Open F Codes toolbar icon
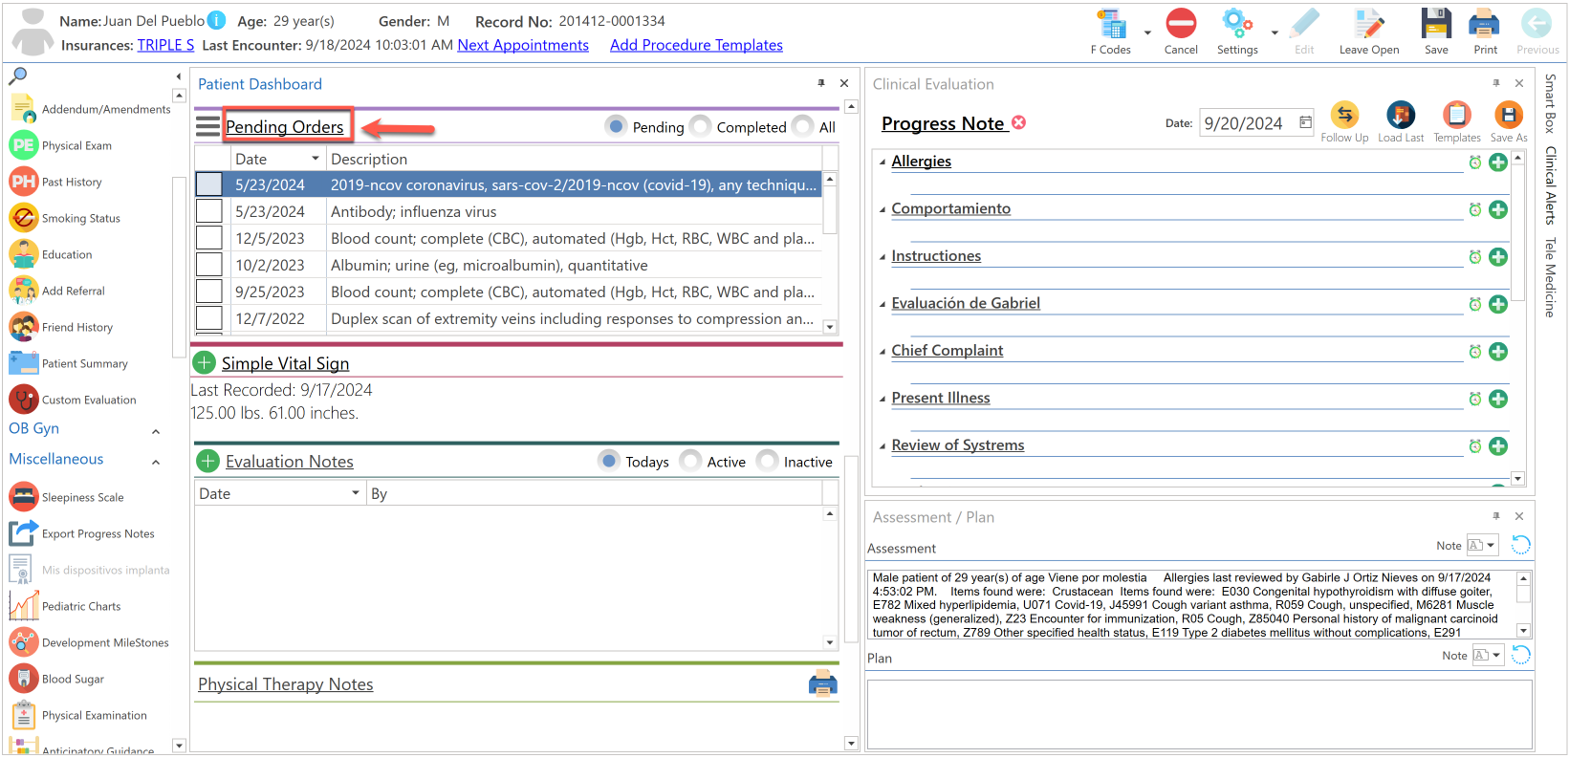Viewport: 1569px width, 758px height. 1110,24
